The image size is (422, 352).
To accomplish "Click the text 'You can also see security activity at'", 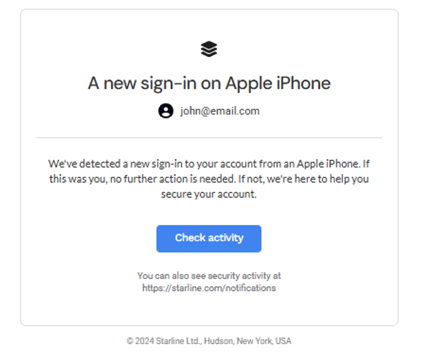I will pos(209,276).
